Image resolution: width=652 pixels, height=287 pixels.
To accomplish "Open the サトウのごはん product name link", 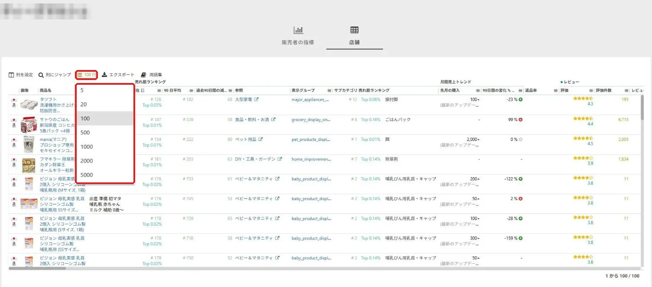I will coord(58,125).
